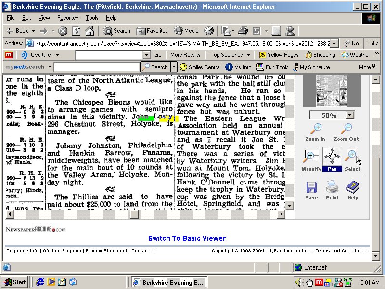385x289 pixels.
Task: Click the newspaper page thumbnail preview
Action: 332,91
